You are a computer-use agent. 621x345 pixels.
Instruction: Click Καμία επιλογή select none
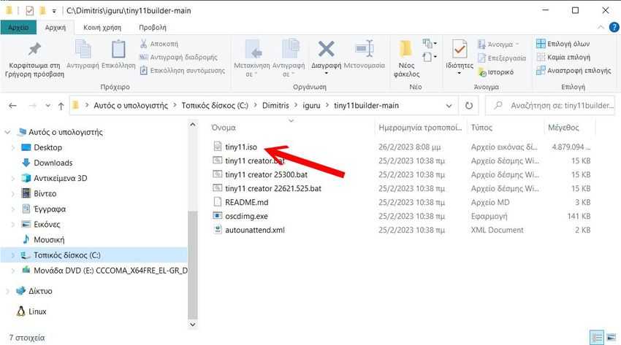coord(563,58)
